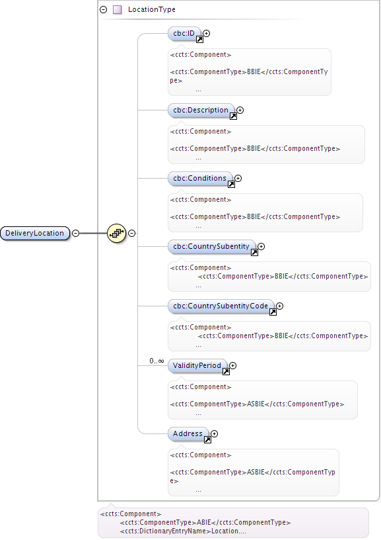
Task: Click the reference arrow on cbc:CountrySubentity
Action: point(255,253)
